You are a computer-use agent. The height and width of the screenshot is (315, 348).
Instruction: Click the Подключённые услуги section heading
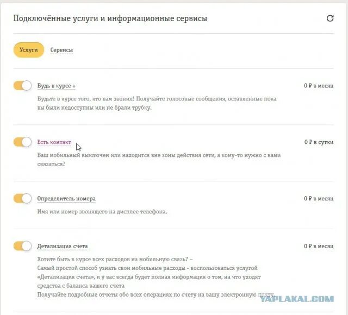(x=110, y=18)
